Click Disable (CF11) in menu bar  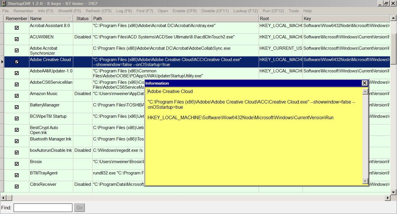point(215,11)
